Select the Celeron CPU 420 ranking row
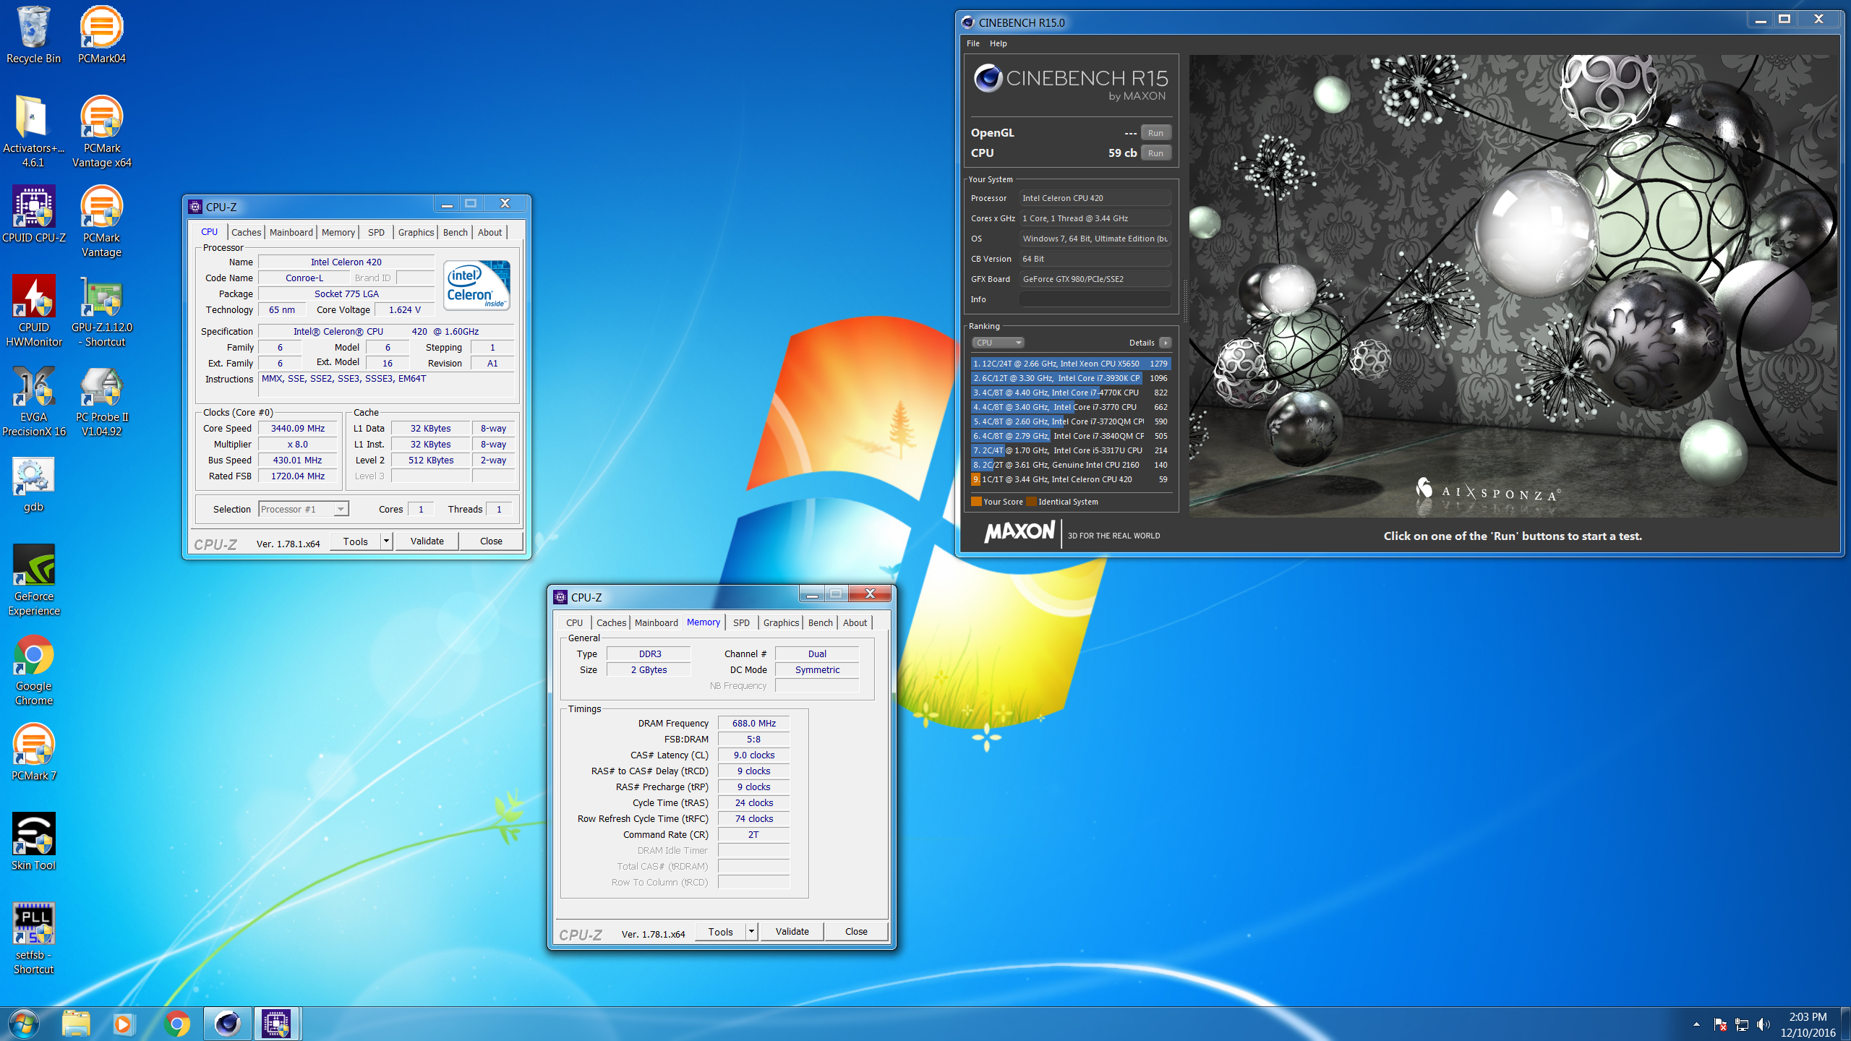 pyautogui.click(x=1070, y=479)
